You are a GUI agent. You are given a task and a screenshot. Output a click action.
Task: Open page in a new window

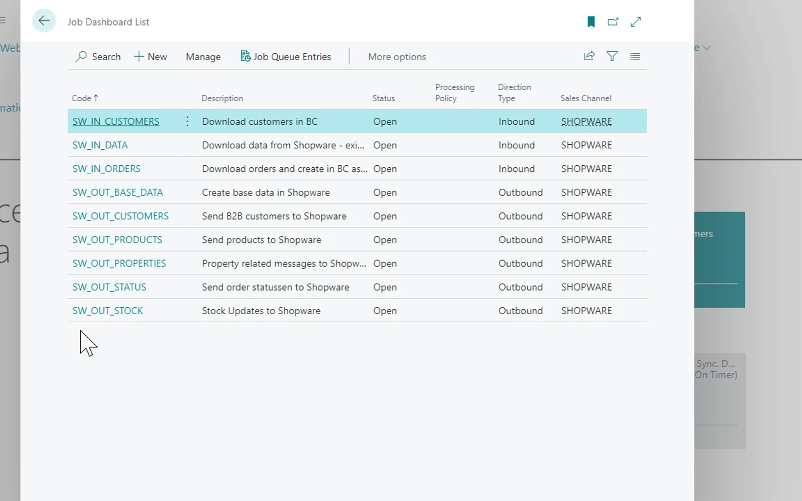pos(613,22)
